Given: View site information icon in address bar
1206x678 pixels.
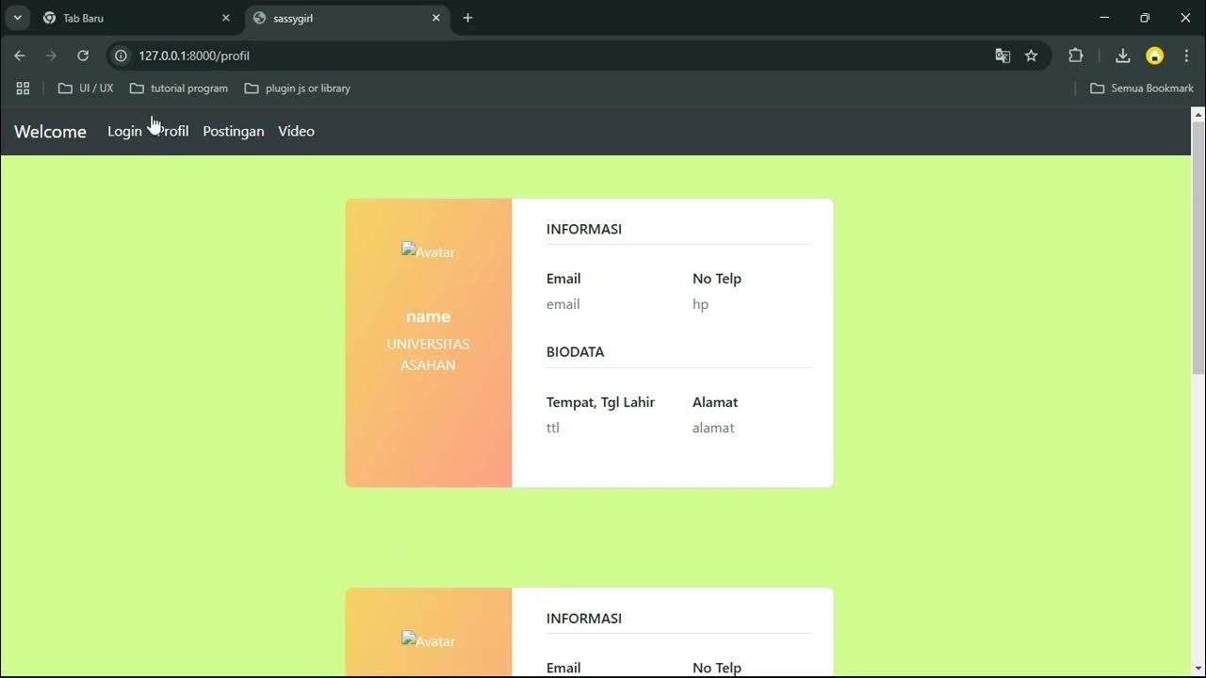Looking at the screenshot, I should [121, 56].
